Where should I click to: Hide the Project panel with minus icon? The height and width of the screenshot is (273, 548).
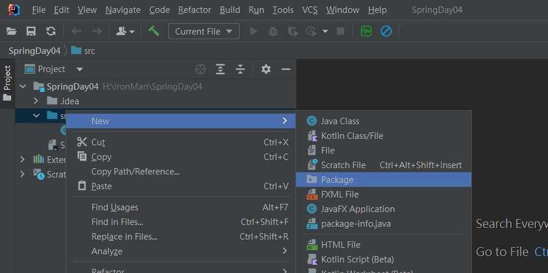coord(286,69)
